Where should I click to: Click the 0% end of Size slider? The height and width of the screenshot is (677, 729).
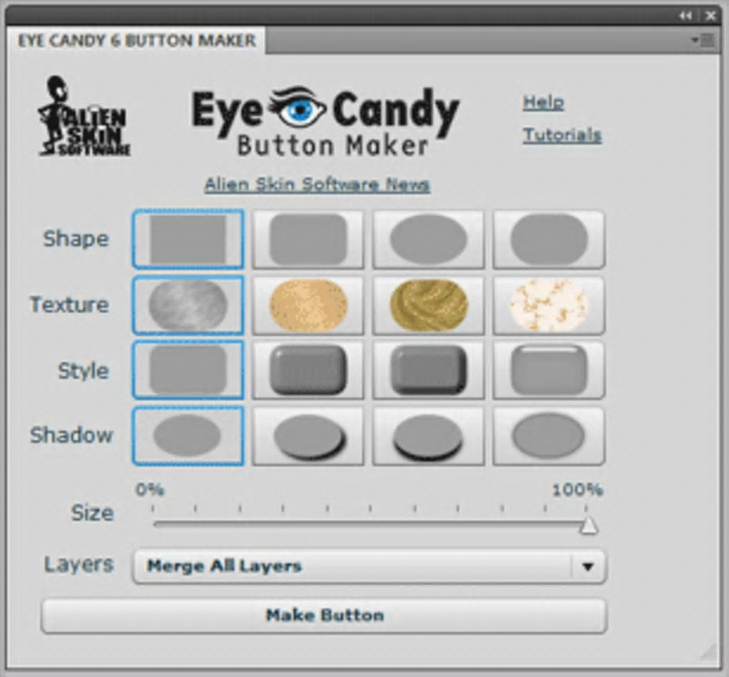click(x=154, y=524)
